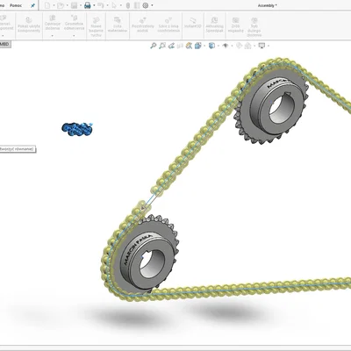This screenshot has width=351, height=351.
Task: Open the Options gear icon
Action: [x=146, y=5]
